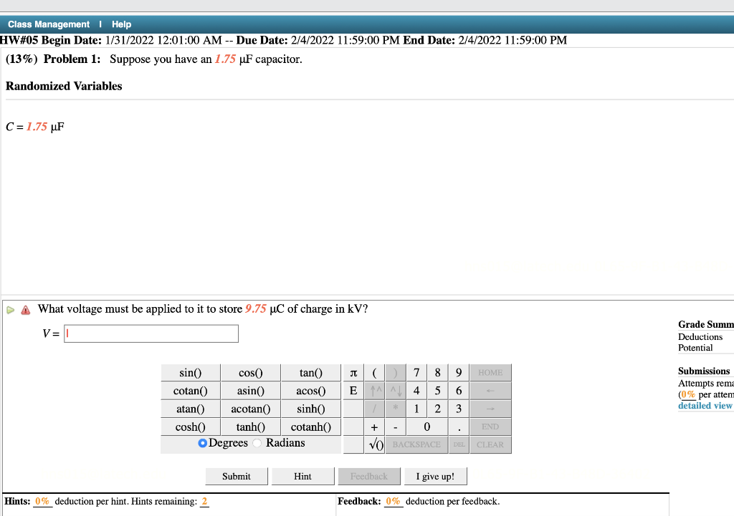Switch angle mode to Radians
The image size is (734, 516).
pos(257,442)
